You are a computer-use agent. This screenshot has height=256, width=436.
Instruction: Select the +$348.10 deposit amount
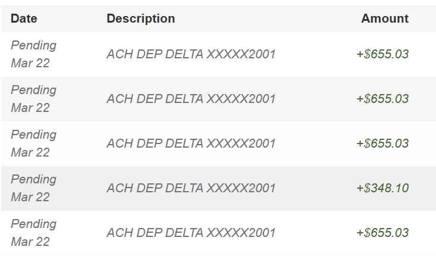pyautogui.click(x=382, y=188)
